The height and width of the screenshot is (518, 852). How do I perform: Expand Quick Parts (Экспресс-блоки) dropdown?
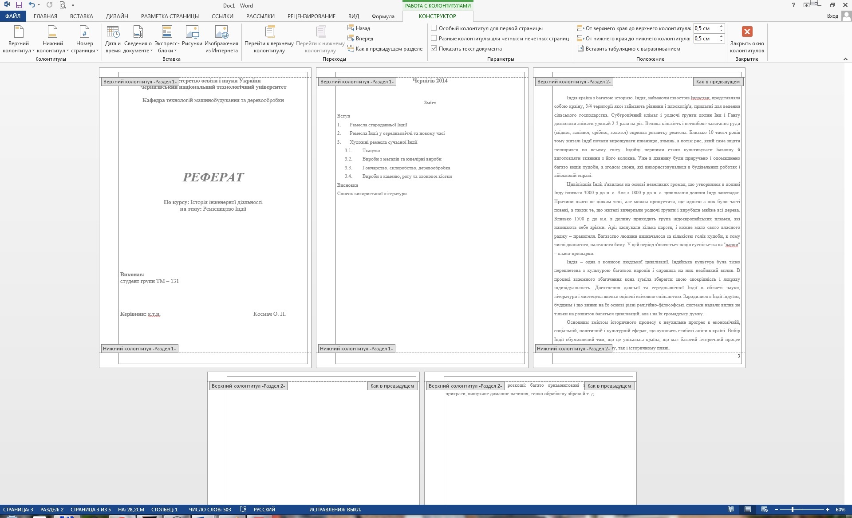(x=167, y=40)
